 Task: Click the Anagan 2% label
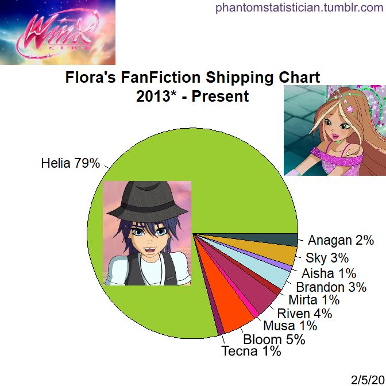(341, 240)
